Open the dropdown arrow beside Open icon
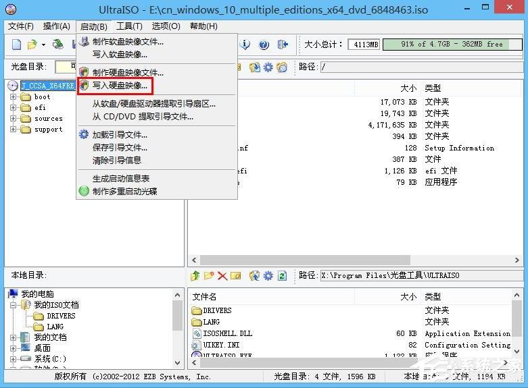 point(43,45)
